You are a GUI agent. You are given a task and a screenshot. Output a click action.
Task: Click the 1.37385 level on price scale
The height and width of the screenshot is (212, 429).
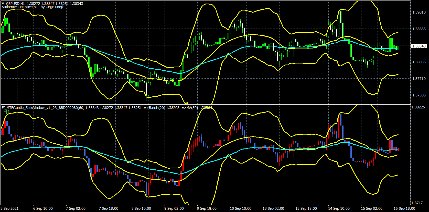[x=419, y=95]
